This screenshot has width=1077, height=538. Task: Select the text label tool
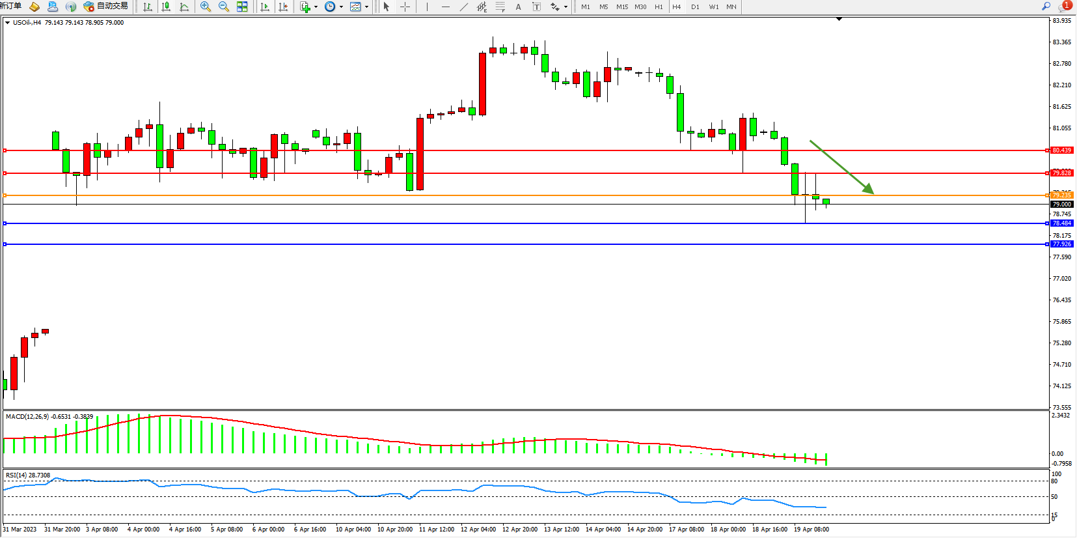pyautogui.click(x=518, y=7)
